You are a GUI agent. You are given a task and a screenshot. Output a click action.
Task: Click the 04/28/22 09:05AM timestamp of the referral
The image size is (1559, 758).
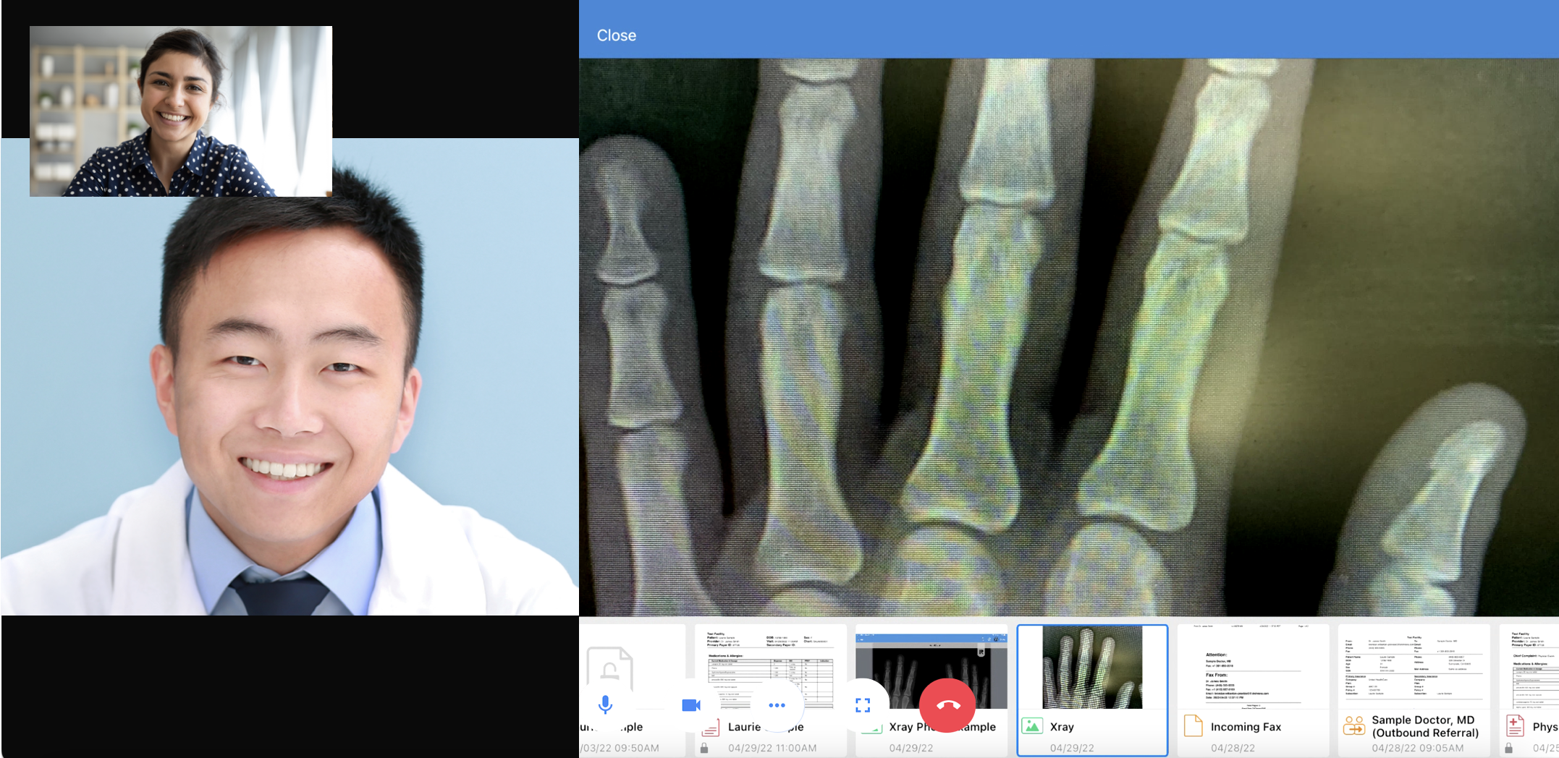click(1417, 748)
